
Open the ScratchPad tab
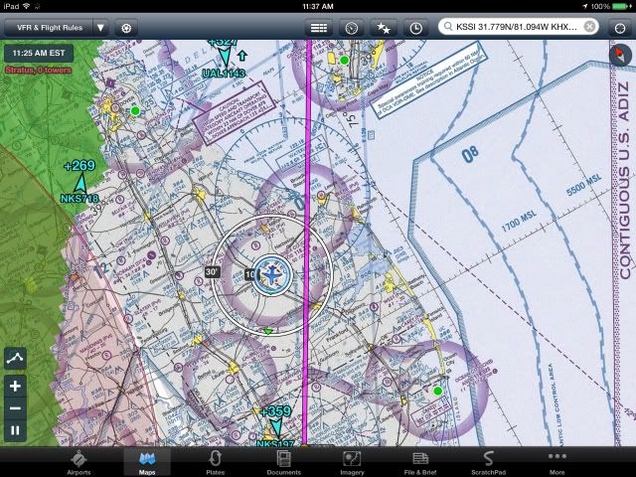(488, 462)
